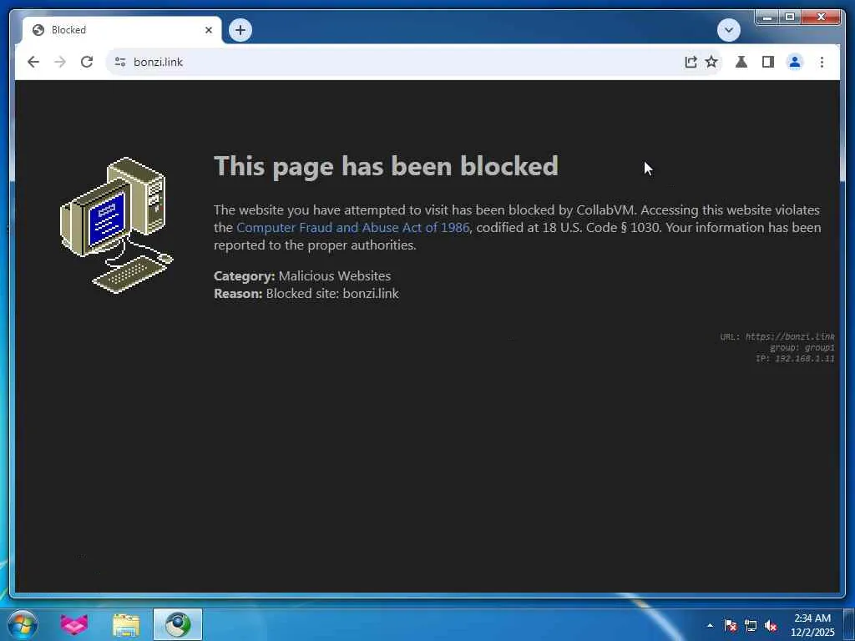Open the profile avatar menu

pyautogui.click(x=795, y=62)
